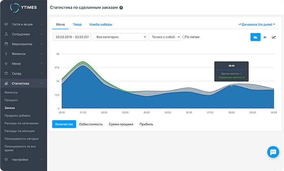Click the Финансы dollar icon
This screenshot has width=284, height=171.
click(6, 54)
